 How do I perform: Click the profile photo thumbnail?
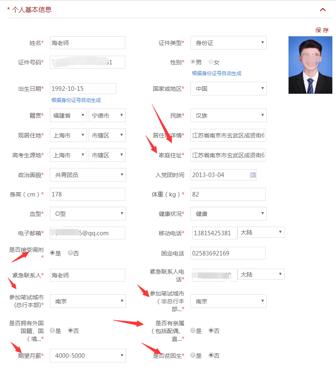310,65
